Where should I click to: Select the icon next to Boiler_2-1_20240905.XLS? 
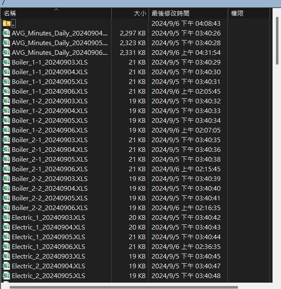tap(6, 159)
